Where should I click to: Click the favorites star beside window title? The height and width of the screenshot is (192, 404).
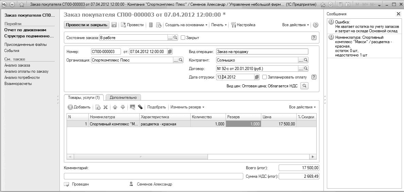[x=22, y=4]
